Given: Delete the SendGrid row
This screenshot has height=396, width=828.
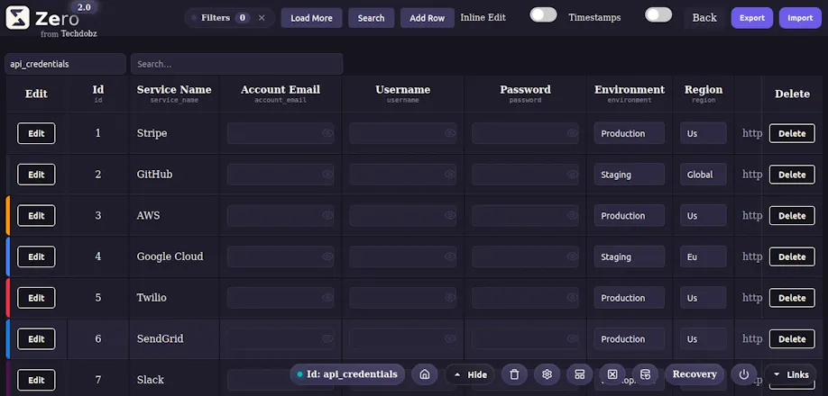Looking at the screenshot, I should tap(792, 338).
